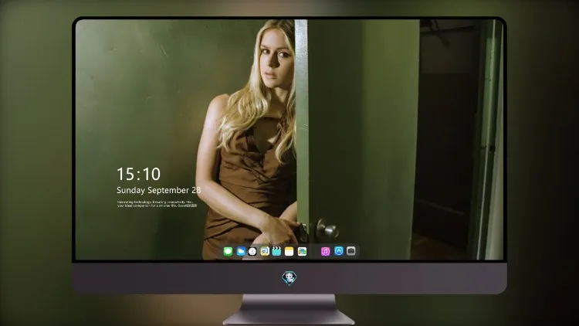This screenshot has height=326, width=579.
Task: Launch the pink Music app from the dock
Action: (x=325, y=251)
